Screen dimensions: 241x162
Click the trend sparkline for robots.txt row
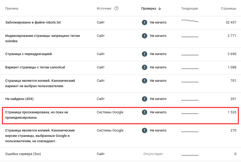click(x=190, y=21)
